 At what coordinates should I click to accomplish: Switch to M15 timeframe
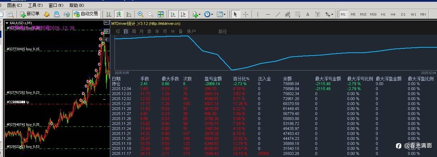363,14
